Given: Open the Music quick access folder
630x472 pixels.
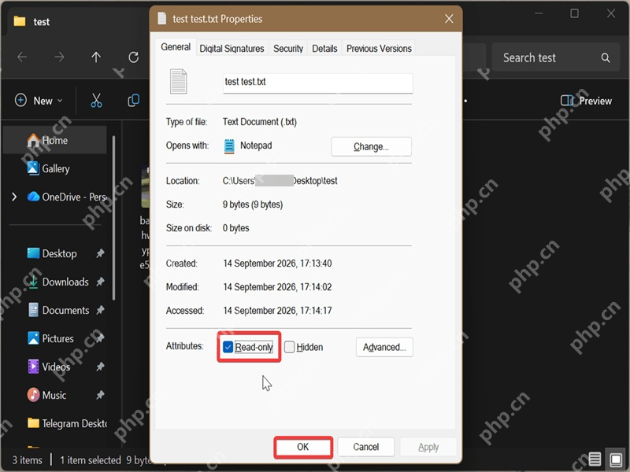Looking at the screenshot, I should pos(46,395).
